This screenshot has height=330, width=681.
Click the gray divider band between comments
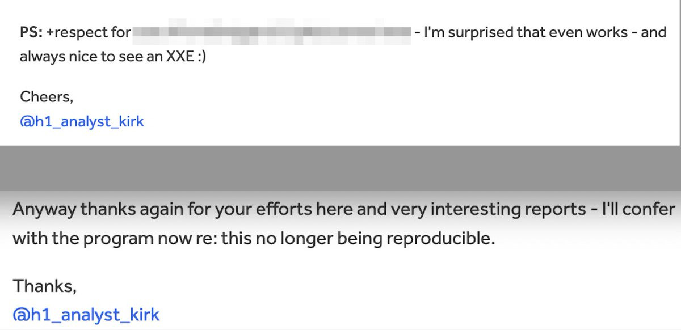pyautogui.click(x=340, y=167)
